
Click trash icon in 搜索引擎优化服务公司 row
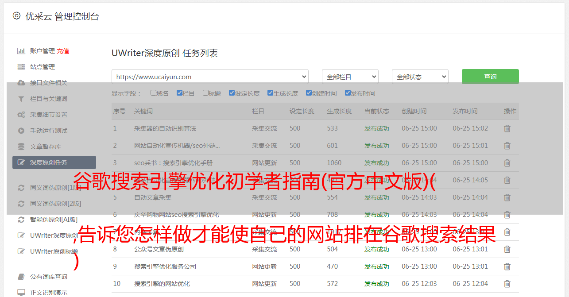(507, 266)
